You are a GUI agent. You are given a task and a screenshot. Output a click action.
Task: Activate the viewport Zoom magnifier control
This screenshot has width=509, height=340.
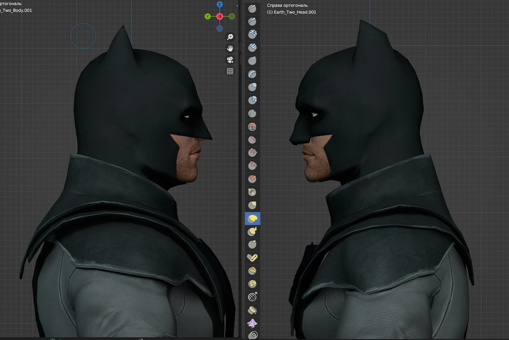230,37
